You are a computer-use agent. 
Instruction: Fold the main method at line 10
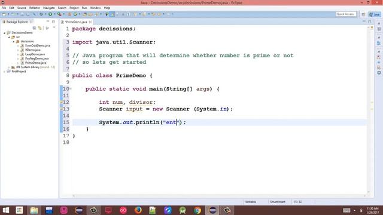click(71, 89)
